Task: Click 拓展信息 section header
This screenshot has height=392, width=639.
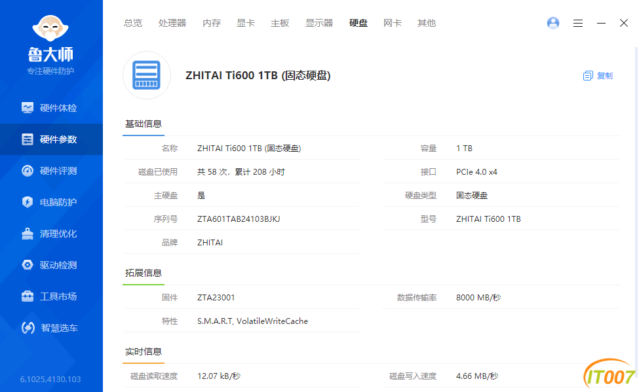Action: click(144, 273)
